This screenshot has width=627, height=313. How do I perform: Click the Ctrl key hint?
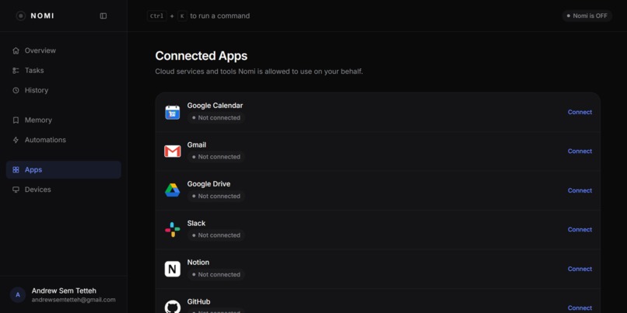coord(157,16)
